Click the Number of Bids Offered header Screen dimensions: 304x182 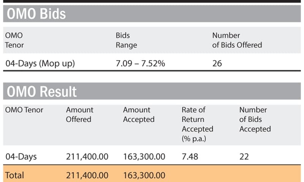(x=237, y=40)
